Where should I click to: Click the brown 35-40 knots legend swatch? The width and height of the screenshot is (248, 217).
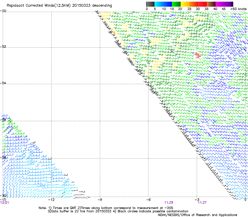pos(211,4)
